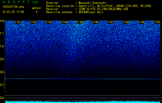Click the Receiving Location label
This screenshot has width=162, height=103.
60,6
